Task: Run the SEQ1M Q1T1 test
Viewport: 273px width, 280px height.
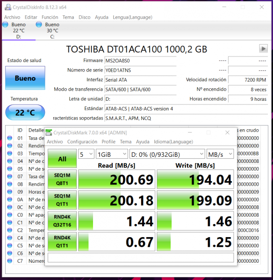Action: click(x=62, y=200)
